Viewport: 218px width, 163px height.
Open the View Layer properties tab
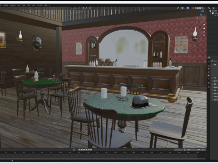tap(208, 72)
